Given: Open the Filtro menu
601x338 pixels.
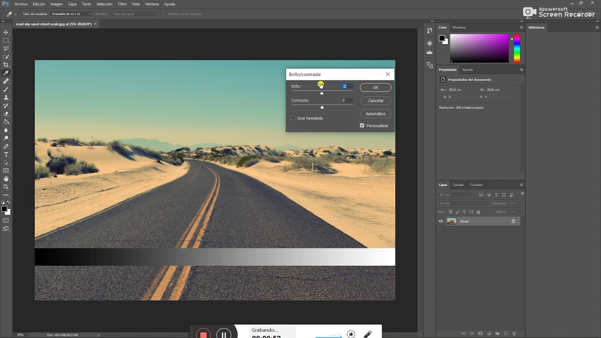Looking at the screenshot, I should click(x=122, y=4).
